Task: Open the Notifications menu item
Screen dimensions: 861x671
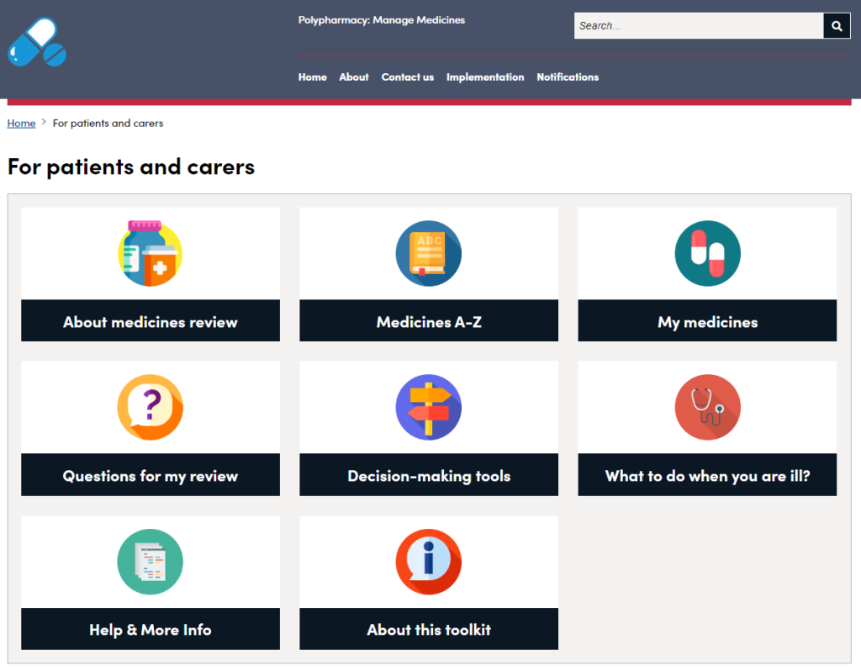Action: point(568,77)
